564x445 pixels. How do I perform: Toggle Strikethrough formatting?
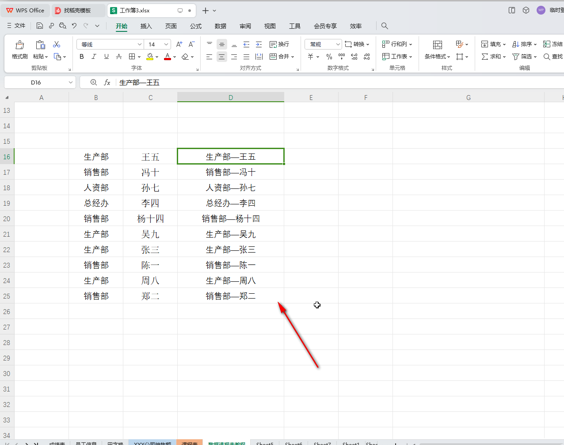pos(118,57)
